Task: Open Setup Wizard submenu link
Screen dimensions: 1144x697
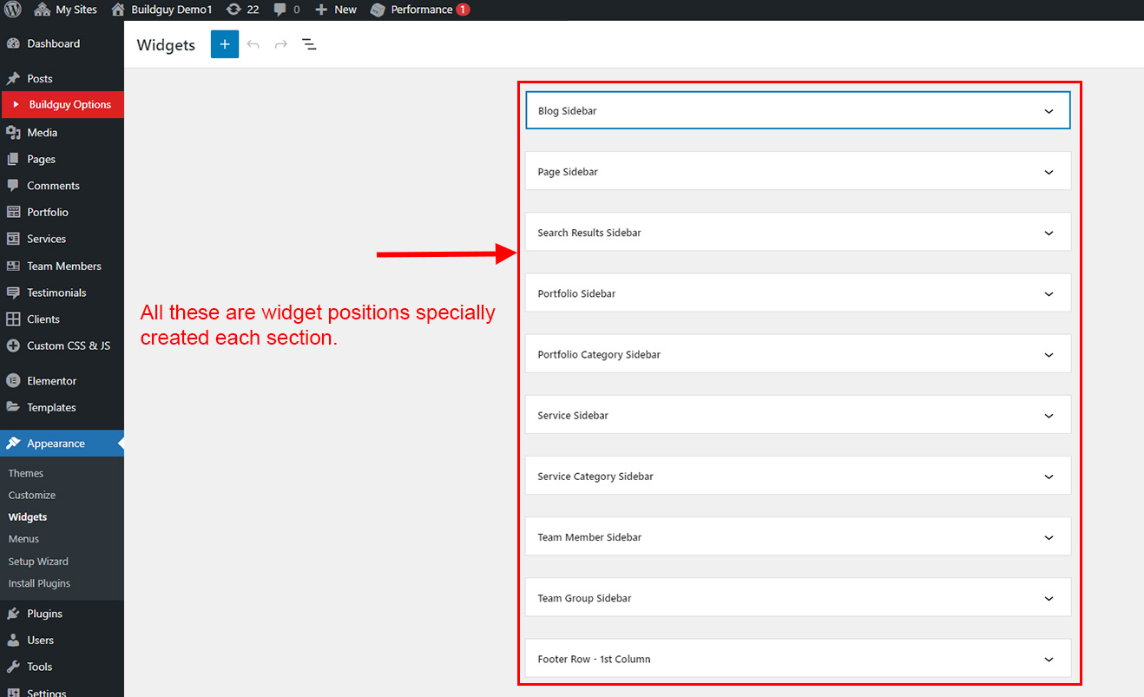Action: [x=38, y=562]
